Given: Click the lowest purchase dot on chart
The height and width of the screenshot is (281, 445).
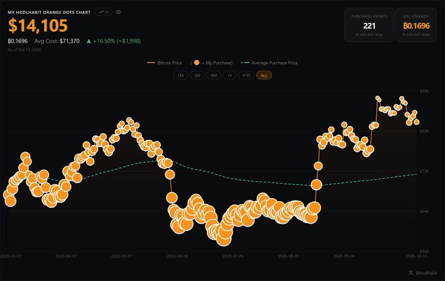Looking at the screenshot, I should point(224,239).
